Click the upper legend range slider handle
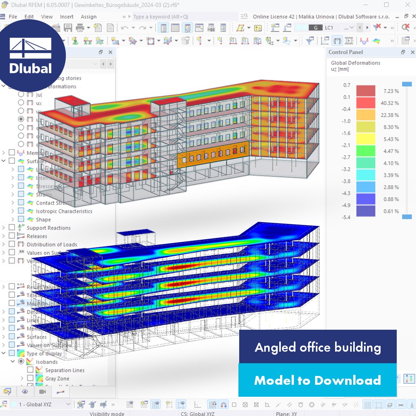 pos(407,84)
